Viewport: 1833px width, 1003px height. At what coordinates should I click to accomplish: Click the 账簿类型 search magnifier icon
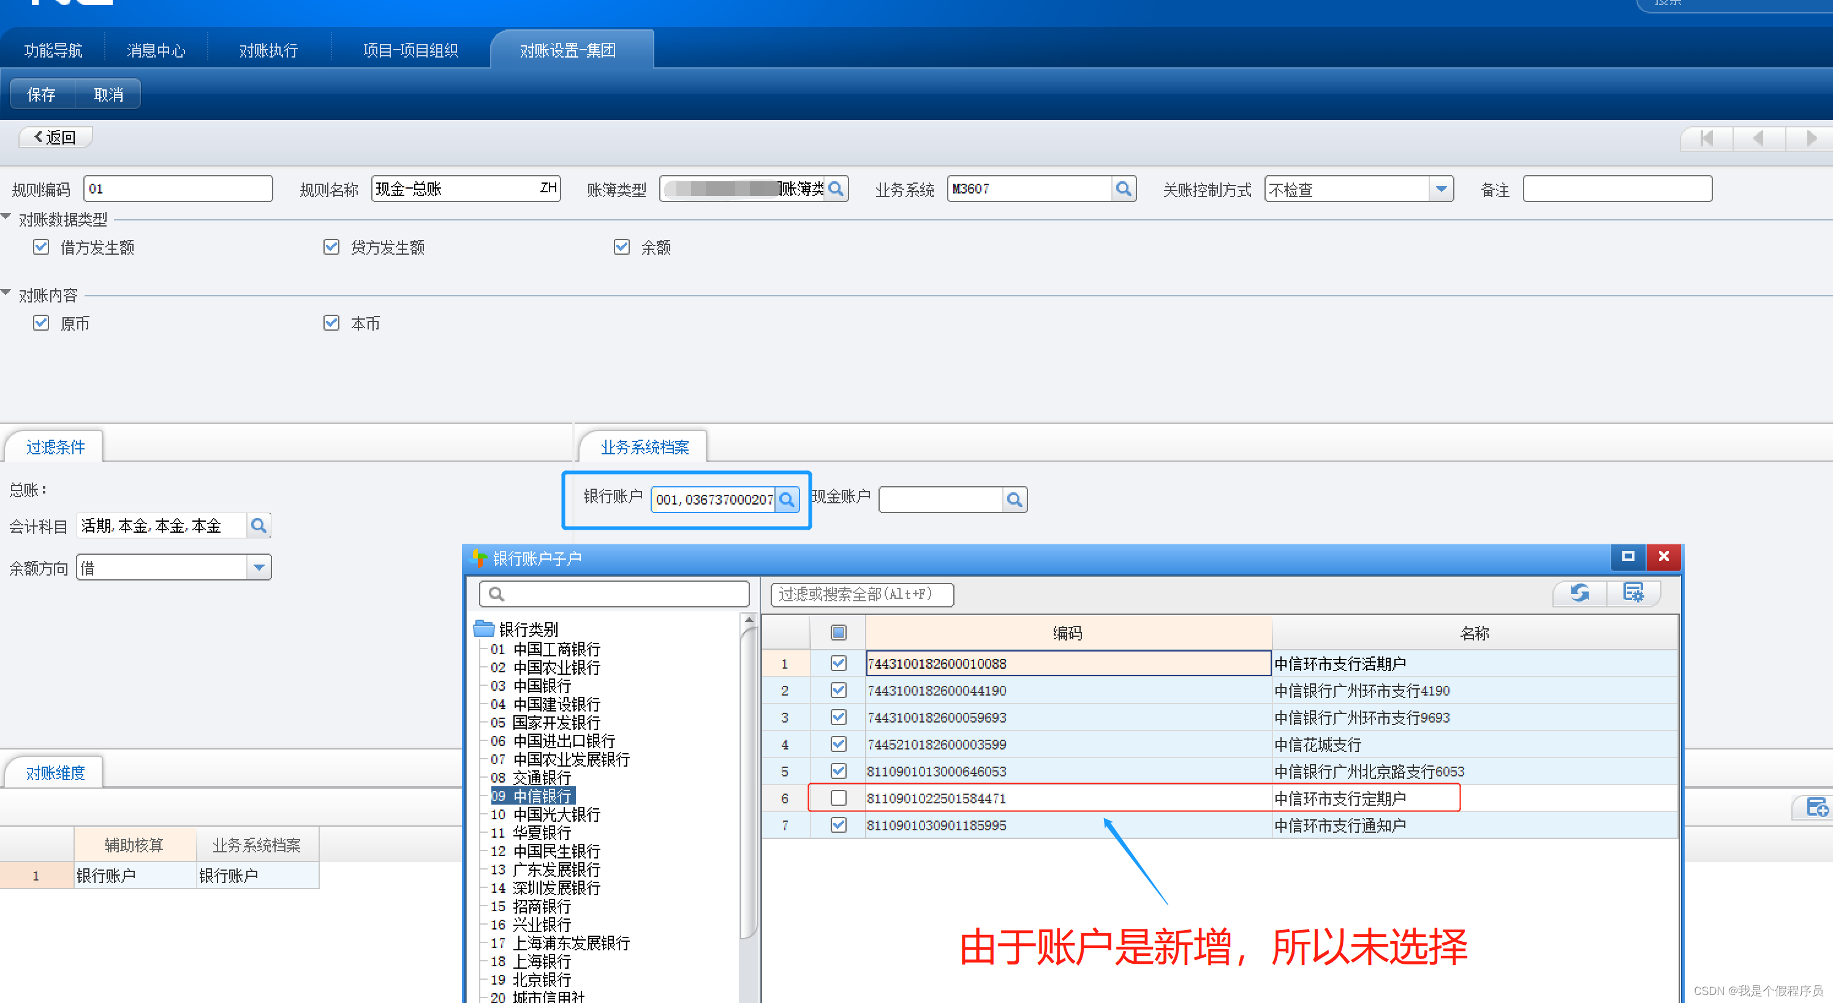pyautogui.click(x=837, y=189)
